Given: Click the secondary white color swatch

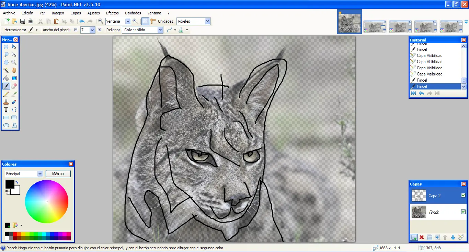Looking at the screenshot, I should tap(16, 191).
